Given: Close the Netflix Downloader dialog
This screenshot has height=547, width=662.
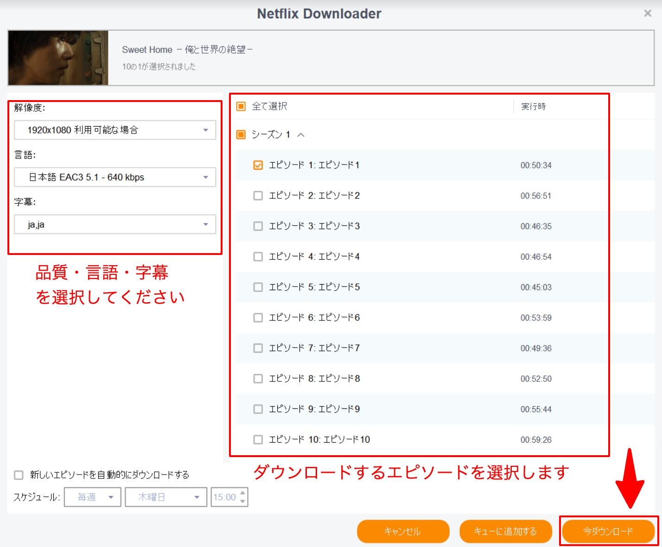Looking at the screenshot, I should click(x=648, y=13).
